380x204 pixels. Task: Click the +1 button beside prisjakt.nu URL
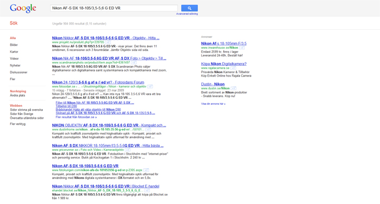click(108, 42)
